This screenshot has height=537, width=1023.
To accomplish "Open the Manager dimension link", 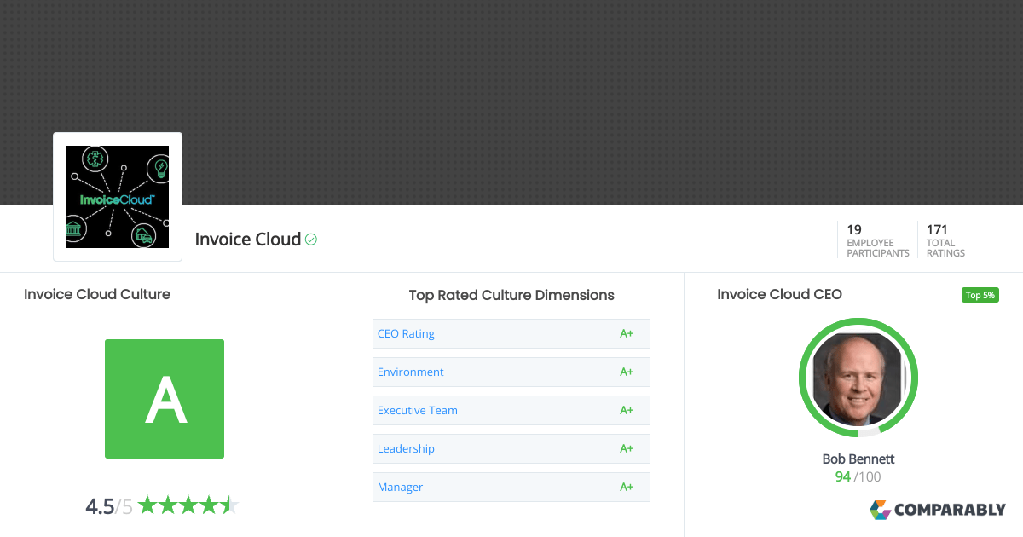I will click(x=401, y=487).
